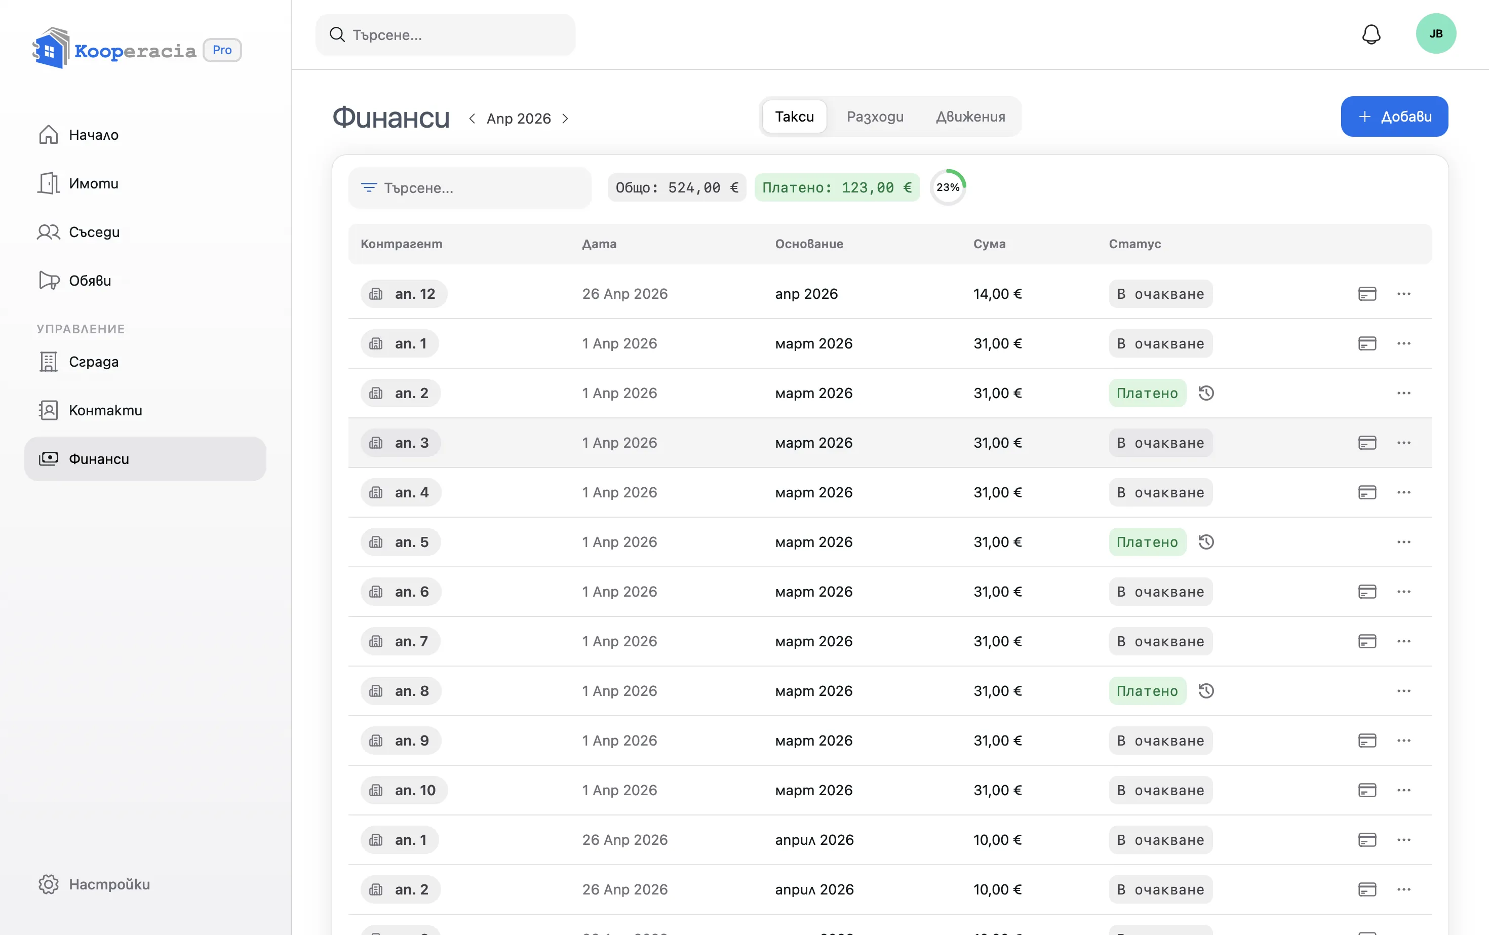This screenshot has height=935, width=1489.
Task: Switch to the Движения tab
Action: click(969, 116)
